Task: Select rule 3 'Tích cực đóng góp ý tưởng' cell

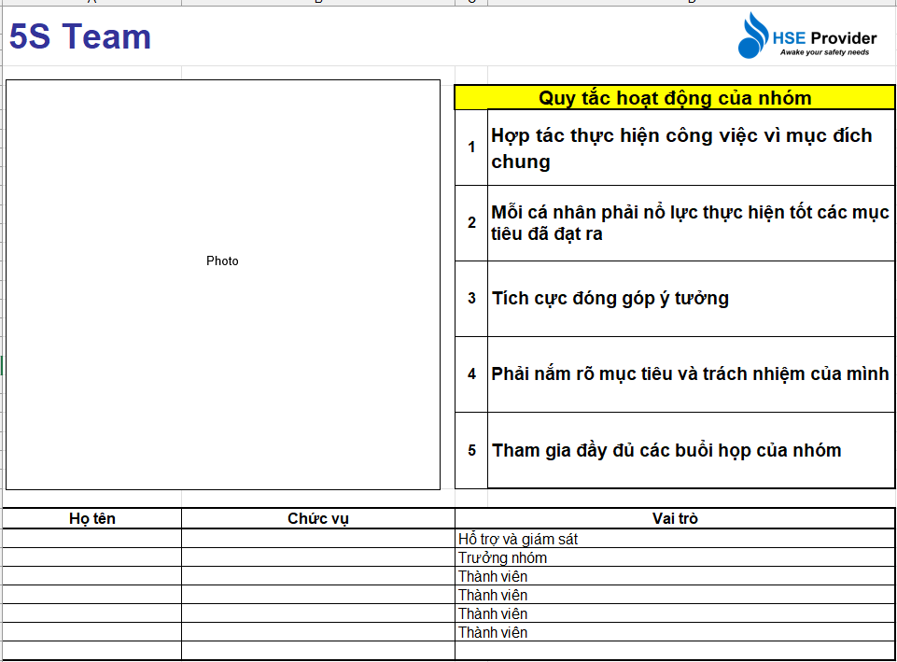Action: coord(691,299)
